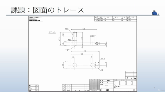This screenshot has width=165, height=92.
Task: Click the triangle symbol in the title block
Action: point(134,90)
